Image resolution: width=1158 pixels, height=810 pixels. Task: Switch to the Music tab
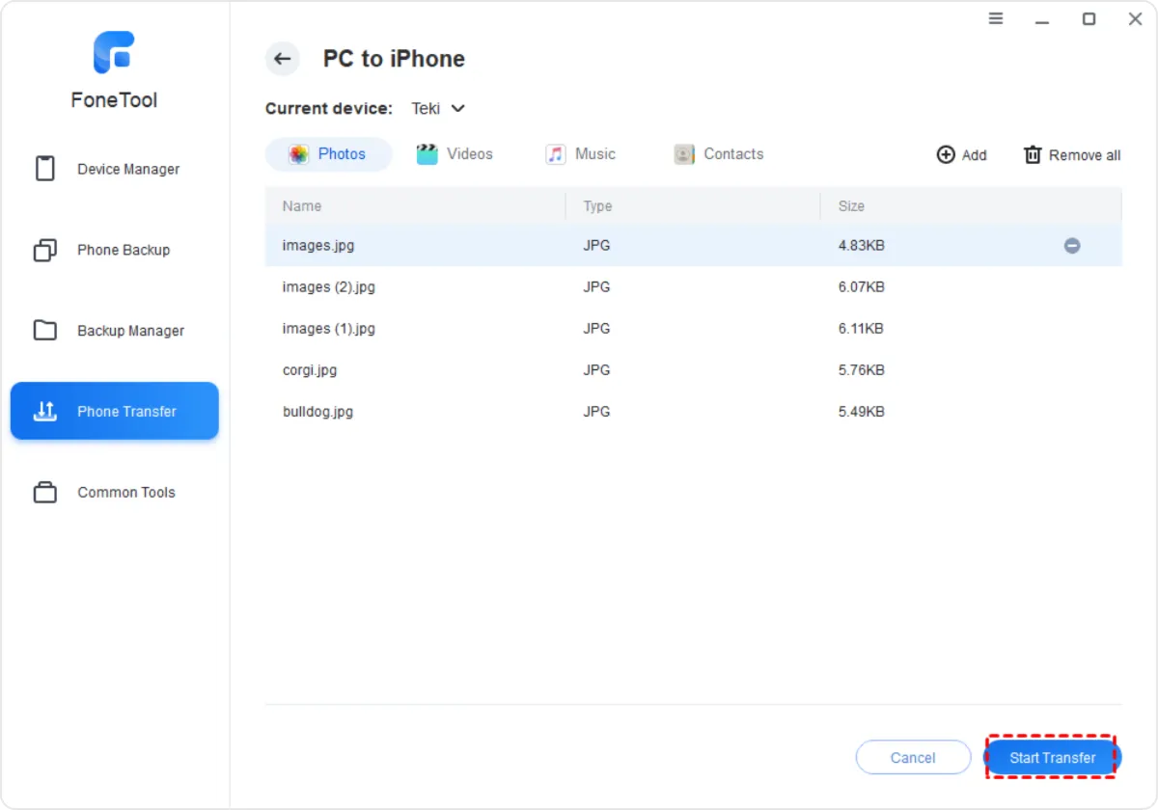click(x=581, y=154)
